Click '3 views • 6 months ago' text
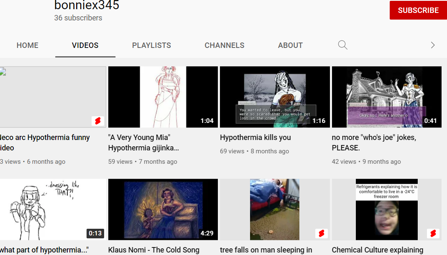Viewport: 447px width, 255px height. click(x=33, y=162)
